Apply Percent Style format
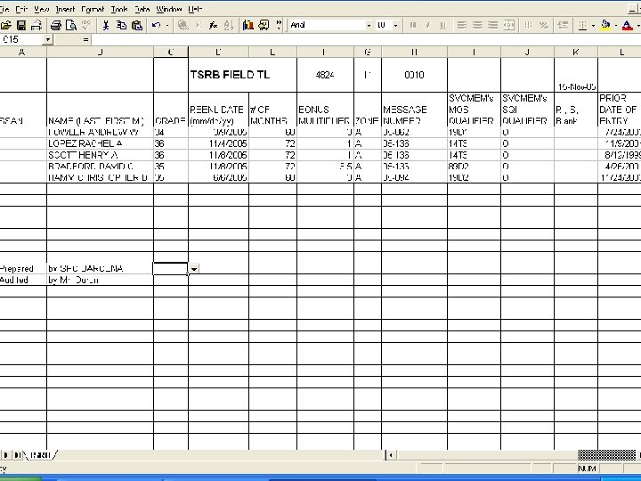Screen dimensions: 641x481 tap(543, 25)
